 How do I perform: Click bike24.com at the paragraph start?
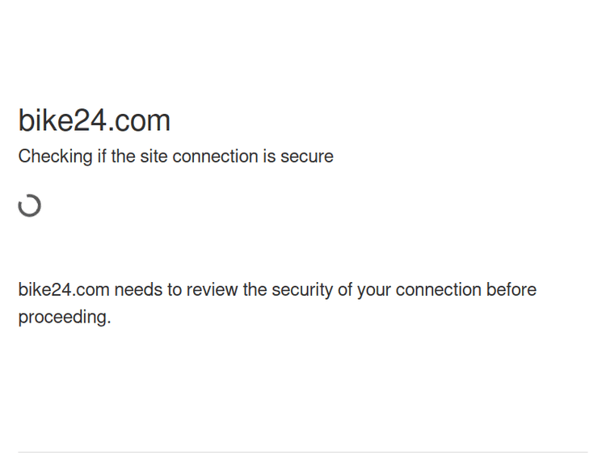pos(64,290)
